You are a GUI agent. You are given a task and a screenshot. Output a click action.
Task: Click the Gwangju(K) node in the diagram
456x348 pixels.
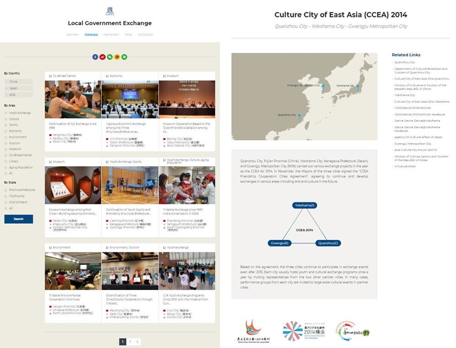tap(280, 243)
